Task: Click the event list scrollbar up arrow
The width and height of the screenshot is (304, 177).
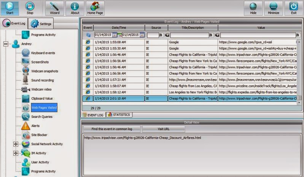Action: [299, 42]
